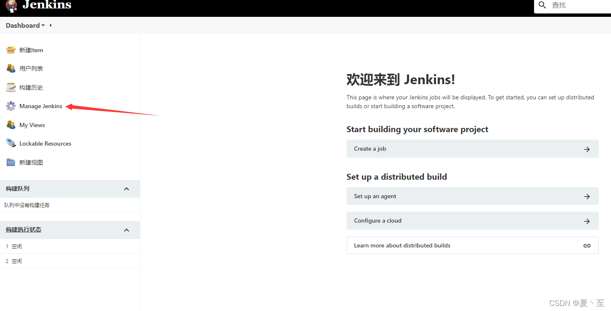611x311 pixels.
Task: Expand the breadcrumb arrow next to Dashboard
Action: tap(50, 25)
